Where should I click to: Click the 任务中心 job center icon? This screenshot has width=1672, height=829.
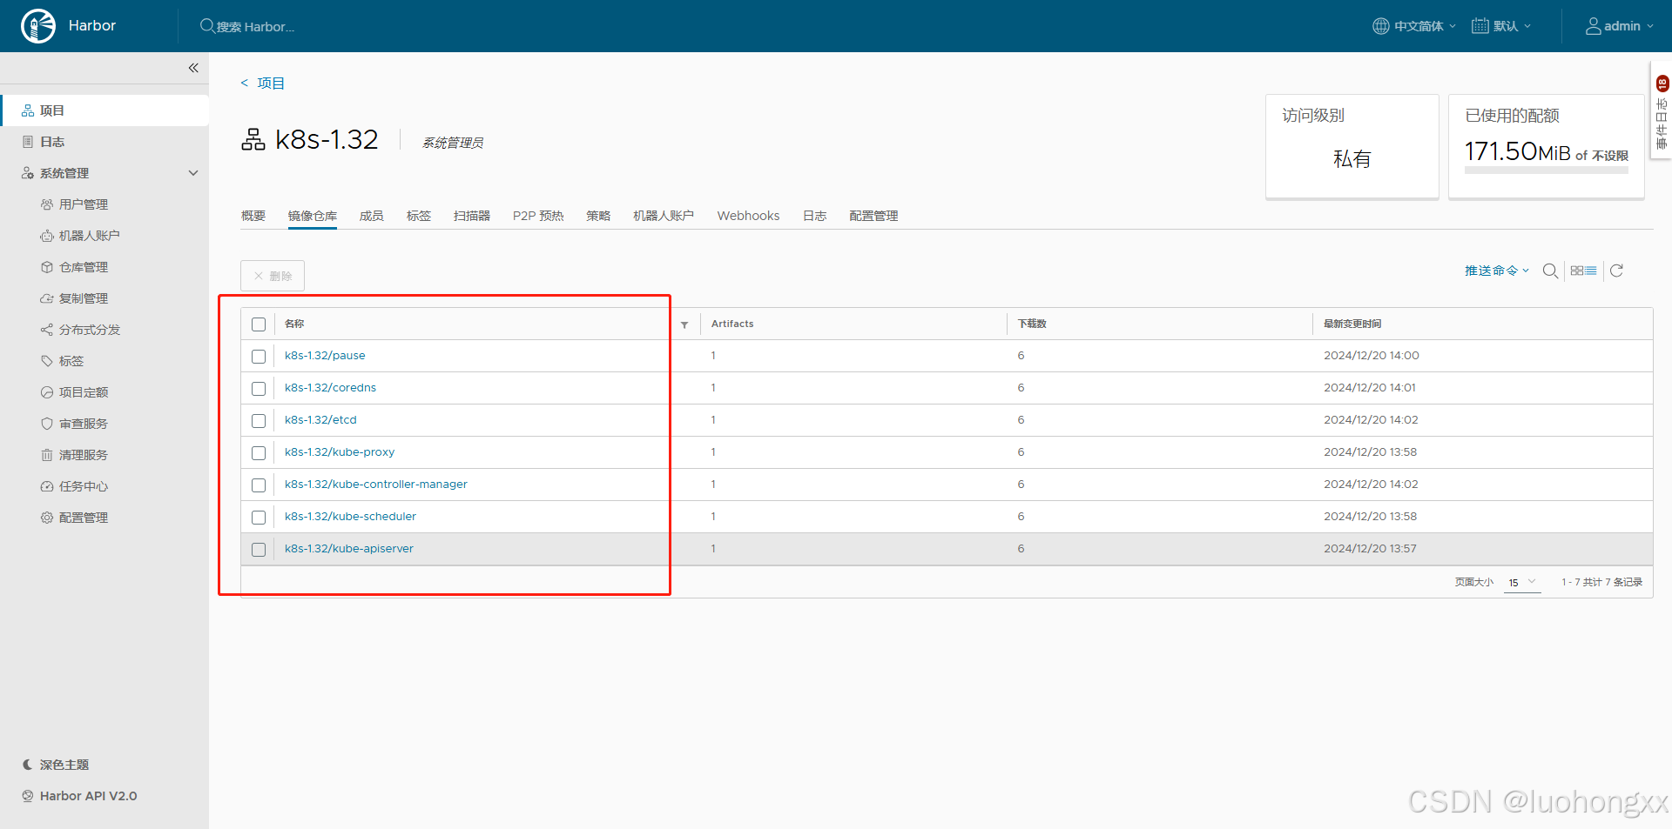coord(47,486)
